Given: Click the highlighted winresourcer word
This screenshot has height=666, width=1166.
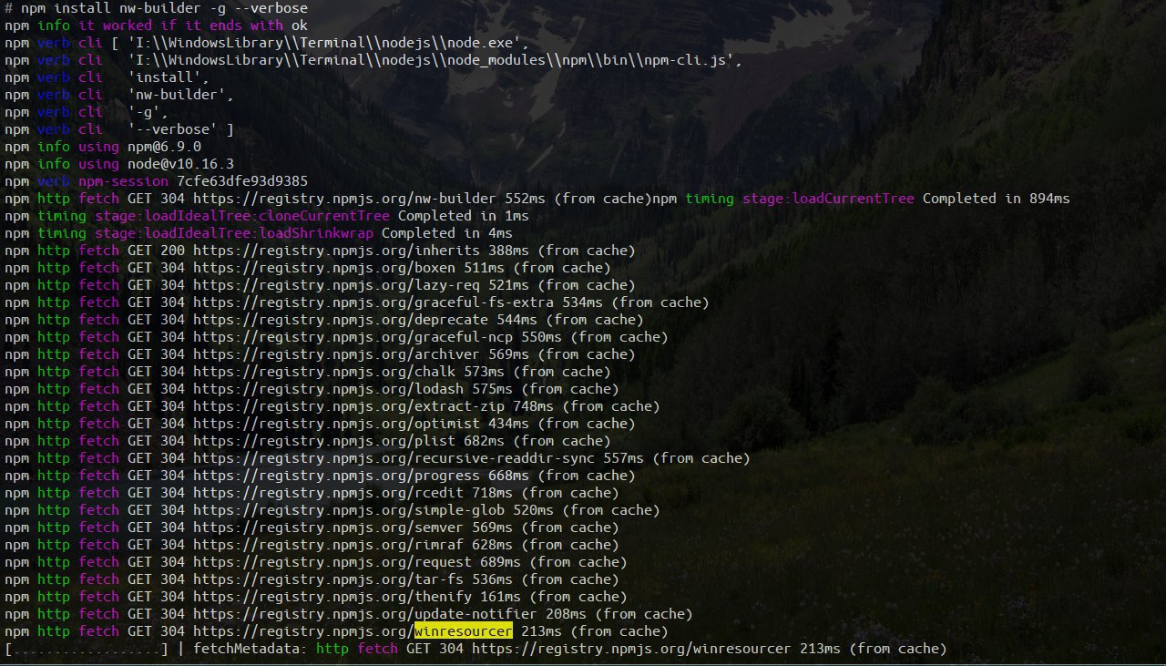Looking at the screenshot, I should [464, 631].
